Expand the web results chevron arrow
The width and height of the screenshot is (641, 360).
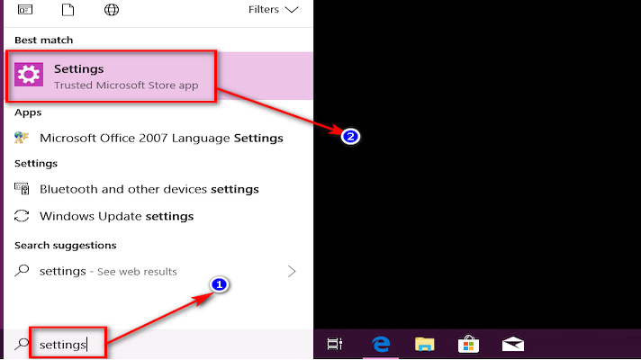292,271
